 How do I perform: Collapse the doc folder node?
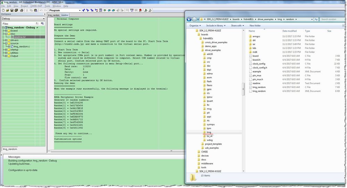[6, 34]
